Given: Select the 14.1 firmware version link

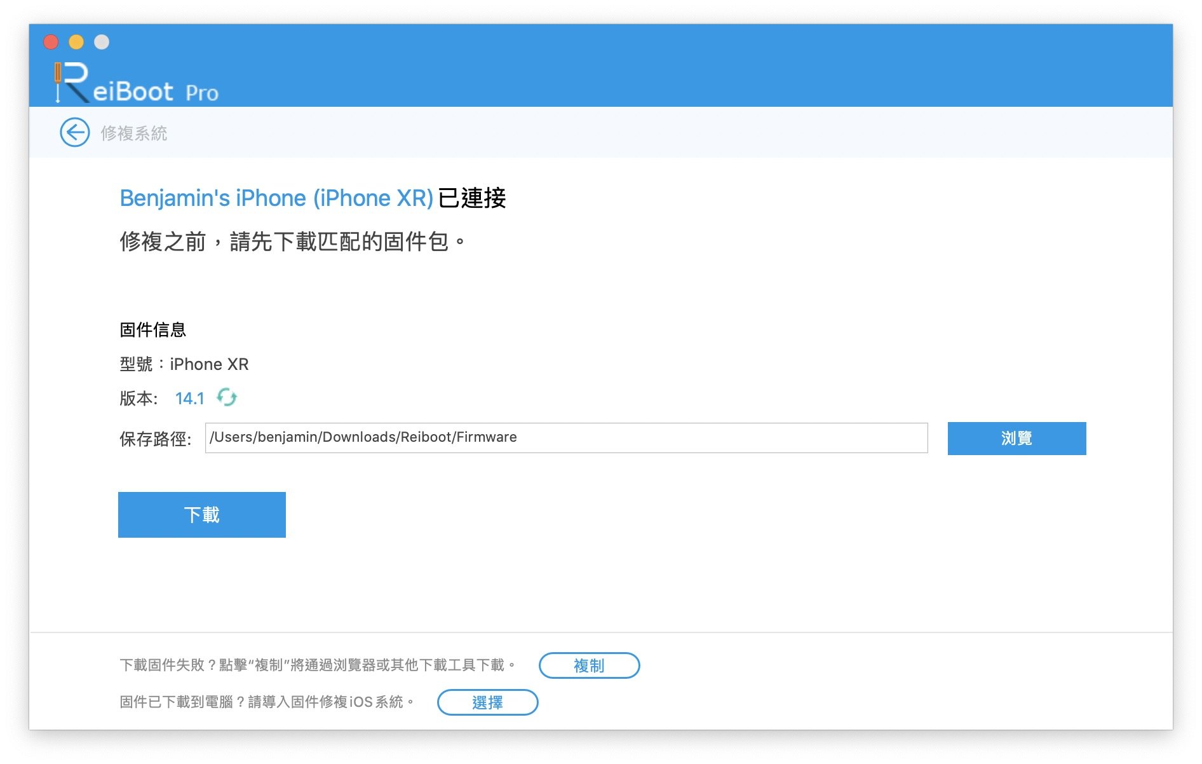Looking at the screenshot, I should [189, 399].
